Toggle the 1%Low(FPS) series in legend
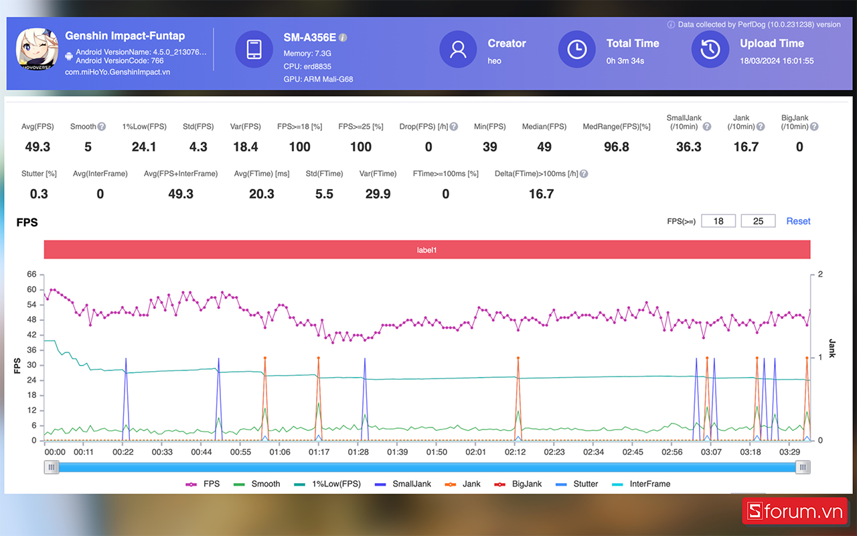This screenshot has height=536, width=857. point(327,484)
